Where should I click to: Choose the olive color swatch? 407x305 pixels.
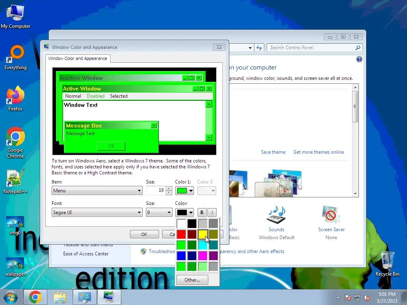213,234
